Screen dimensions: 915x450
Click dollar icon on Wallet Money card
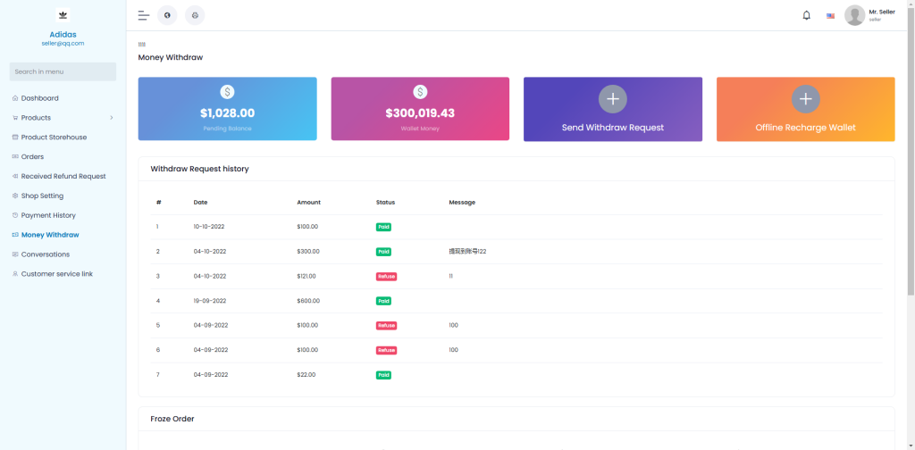(x=420, y=92)
